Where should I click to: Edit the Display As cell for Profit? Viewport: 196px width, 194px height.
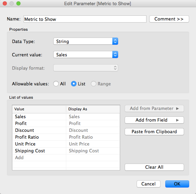(93, 124)
